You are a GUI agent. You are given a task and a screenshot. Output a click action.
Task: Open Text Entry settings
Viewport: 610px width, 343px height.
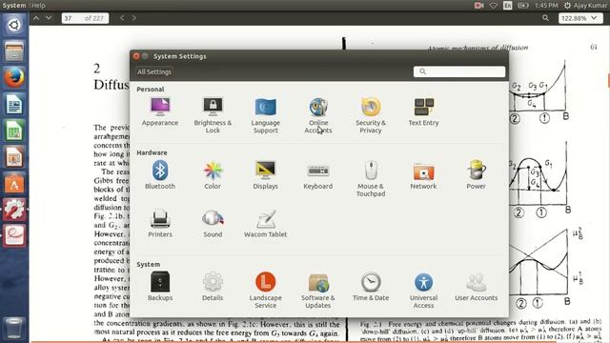coord(423,111)
